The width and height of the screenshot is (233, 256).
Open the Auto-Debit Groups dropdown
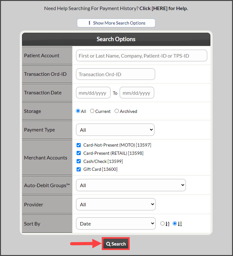(131, 185)
